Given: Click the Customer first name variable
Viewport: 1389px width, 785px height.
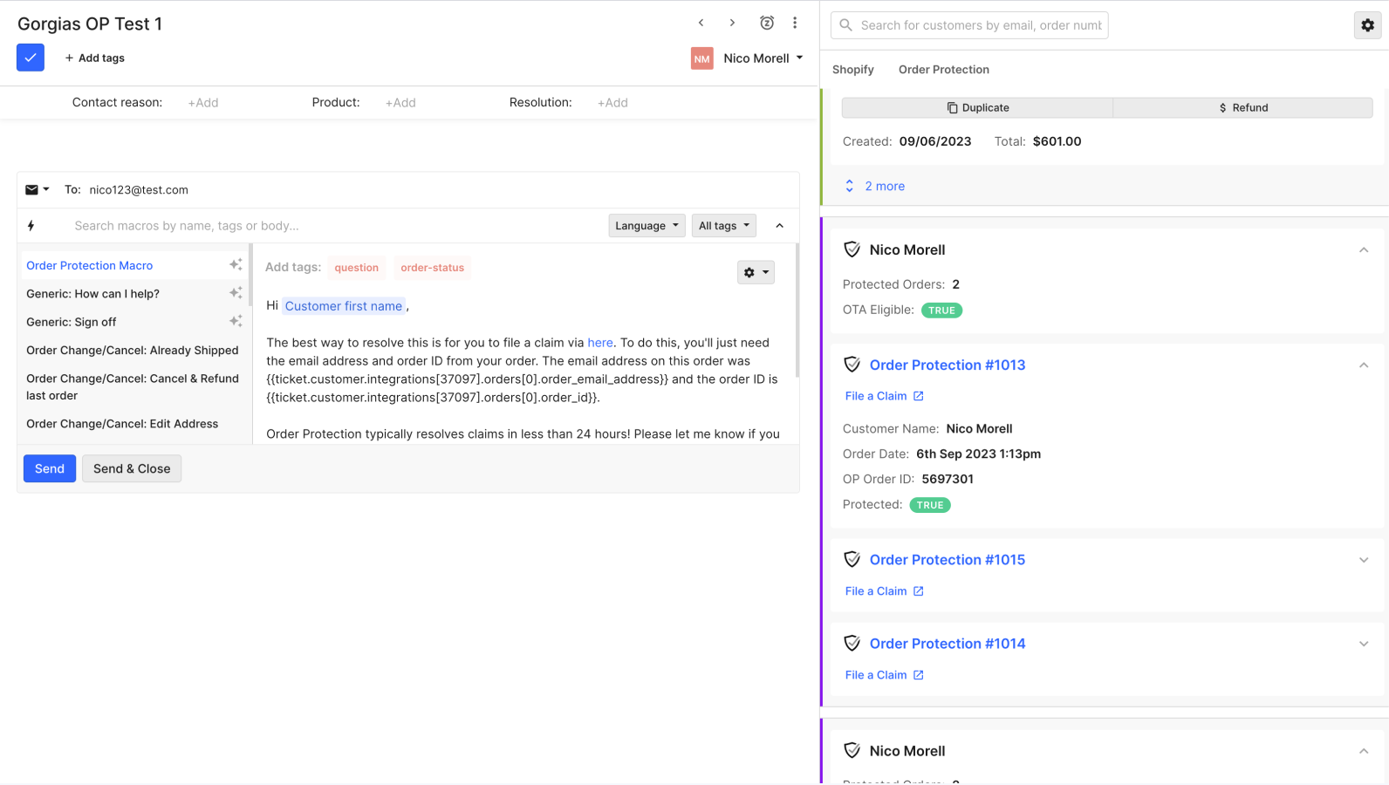Looking at the screenshot, I should (x=344, y=306).
